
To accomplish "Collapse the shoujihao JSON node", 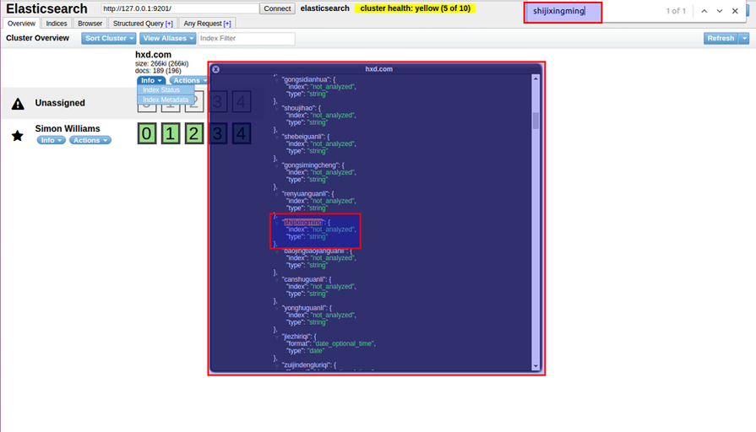I will [277, 108].
